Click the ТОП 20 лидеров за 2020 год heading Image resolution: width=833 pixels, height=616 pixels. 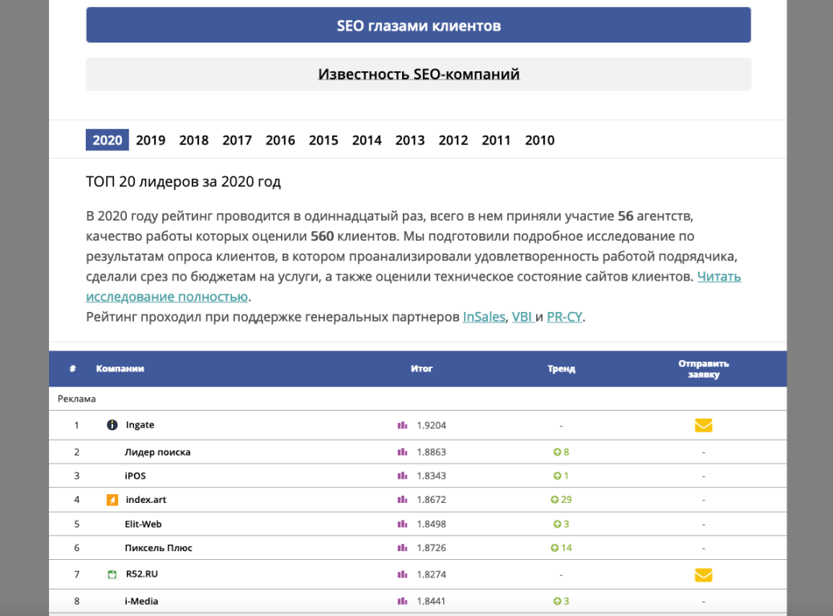183,181
